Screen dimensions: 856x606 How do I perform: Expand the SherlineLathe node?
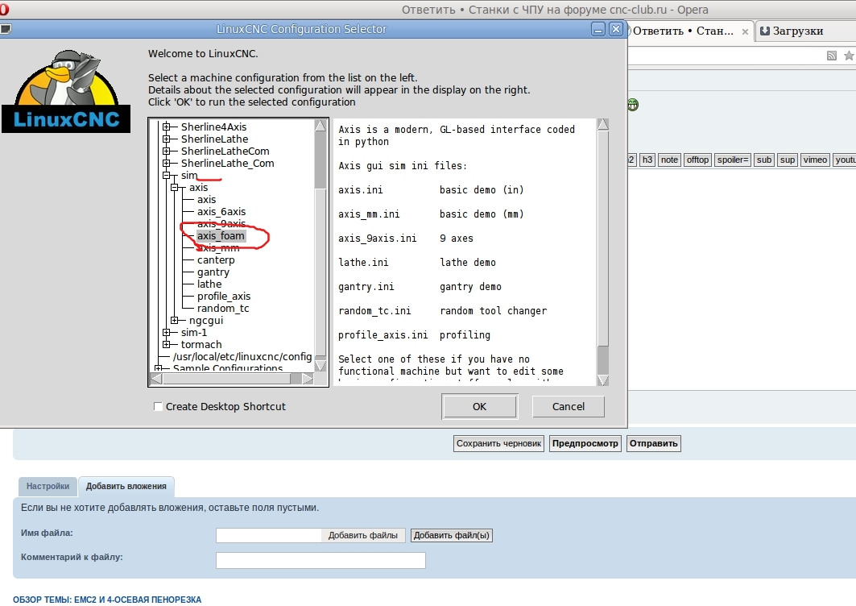(167, 139)
